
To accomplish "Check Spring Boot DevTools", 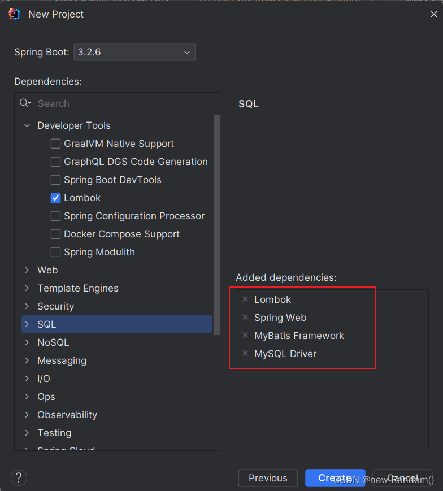I will pyautogui.click(x=55, y=180).
